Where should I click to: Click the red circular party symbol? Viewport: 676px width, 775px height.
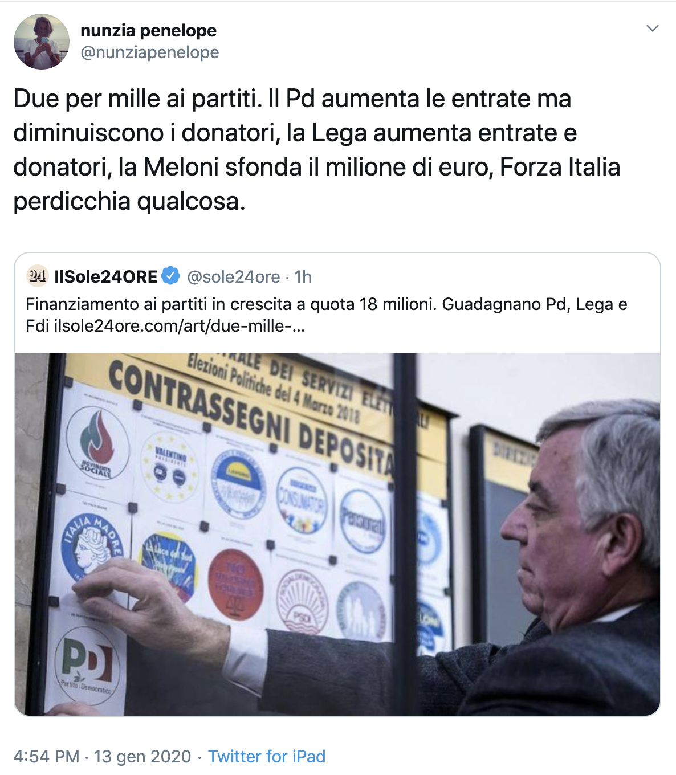(235, 584)
